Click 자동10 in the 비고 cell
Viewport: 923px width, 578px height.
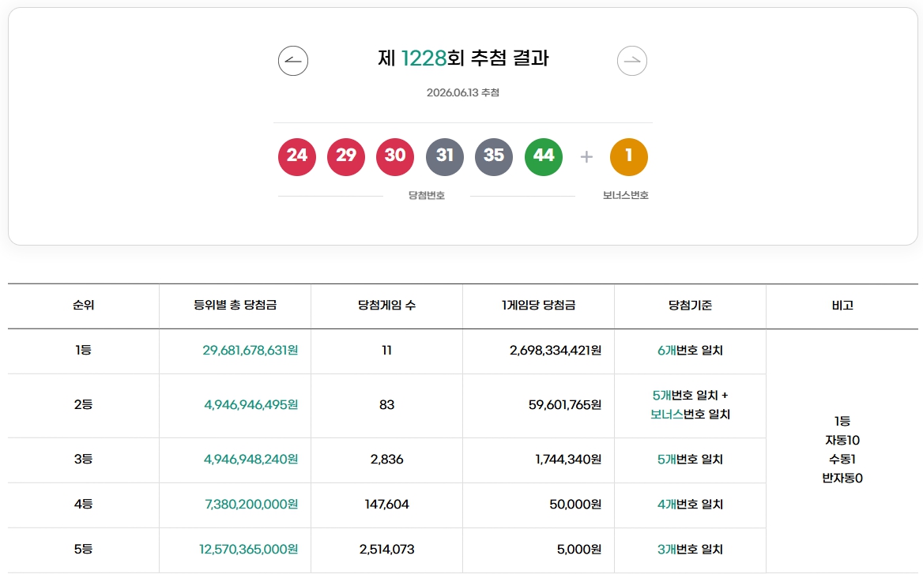pos(842,440)
